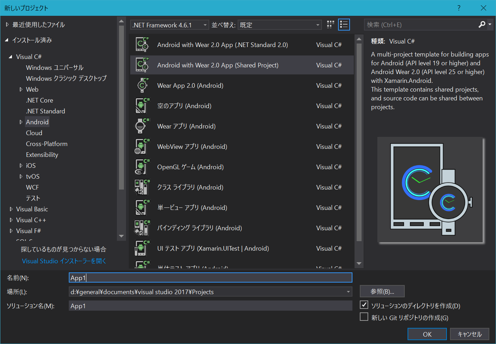The image size is (496, 344).
Task: Expand the Android tree node arrow
Action: pos(21,122)
